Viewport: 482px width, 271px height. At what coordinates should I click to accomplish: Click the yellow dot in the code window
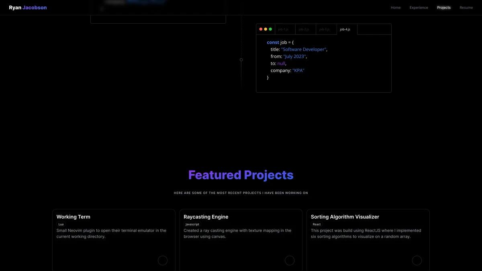[266, 29]
